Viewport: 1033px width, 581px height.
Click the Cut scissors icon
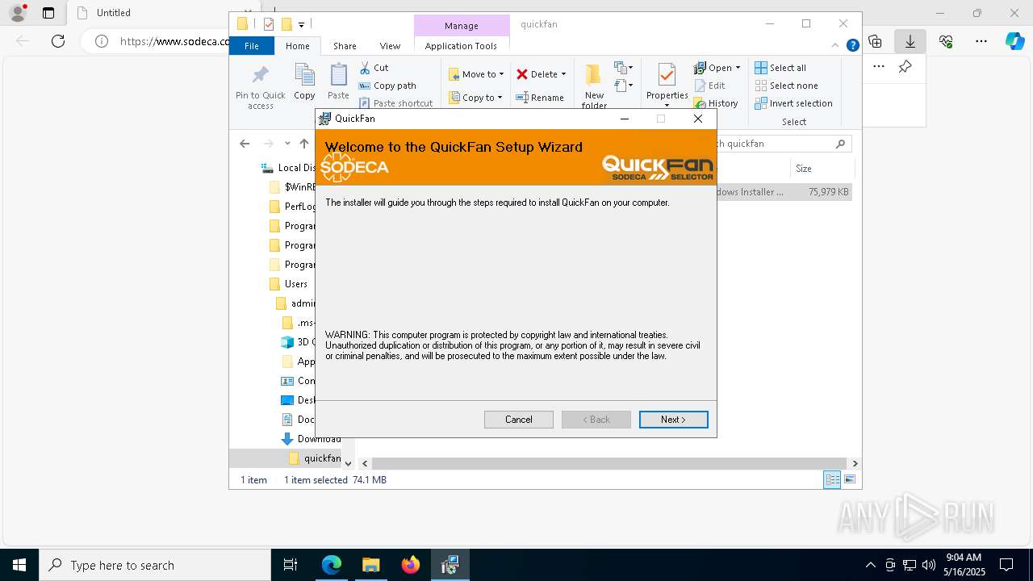tap(365, 68)
